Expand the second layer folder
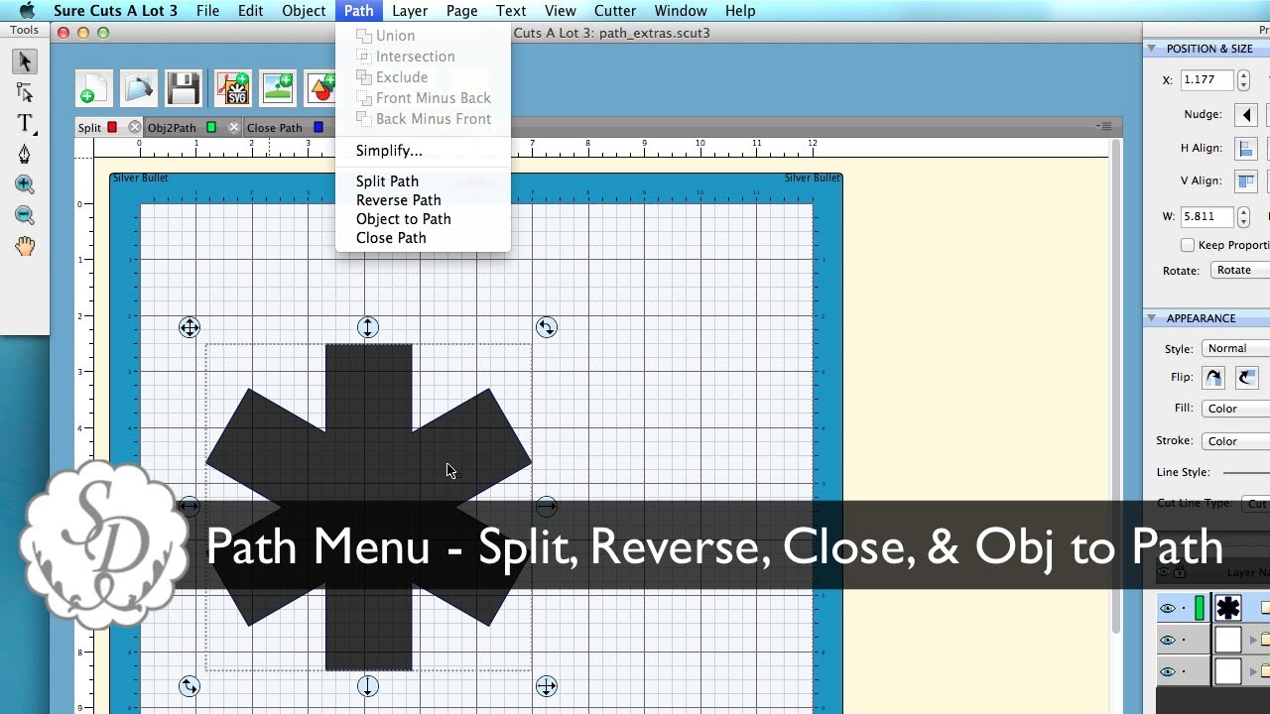 [x=1253, y=641]
